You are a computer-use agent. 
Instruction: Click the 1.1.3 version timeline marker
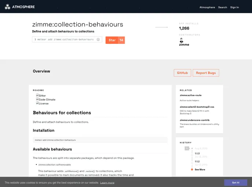pos(192,155)
